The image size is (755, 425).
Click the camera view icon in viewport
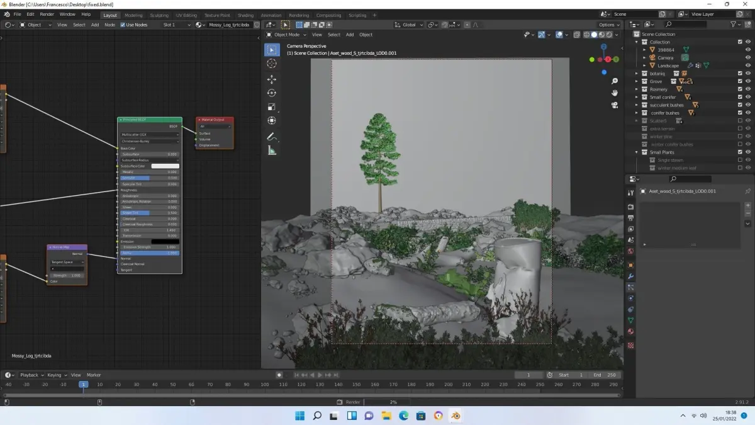(x=615, y=105)
